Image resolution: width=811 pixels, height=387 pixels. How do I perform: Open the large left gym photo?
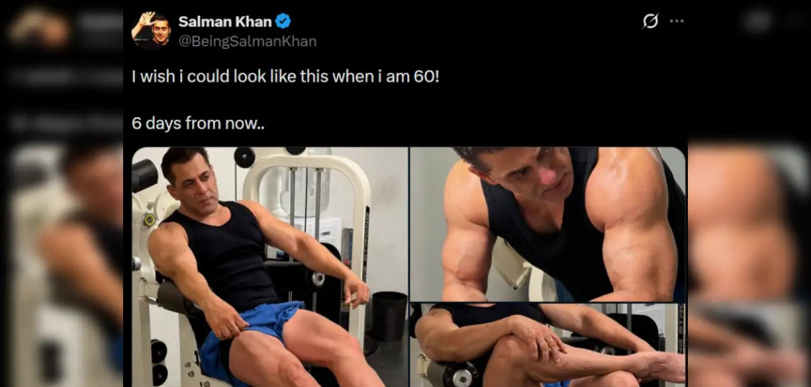pyautogui.click(x=269, y=267)
